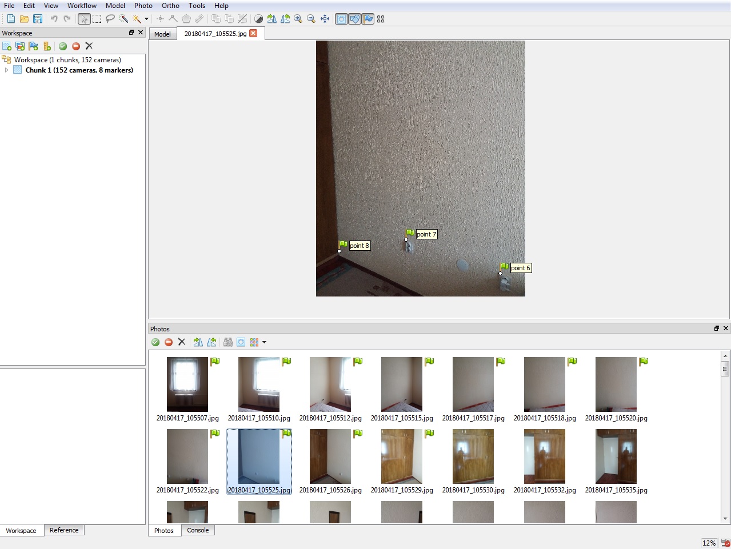The width and height of the screenshot is (731, 549).
Task: Adjust image brightness with half-circle icon
Action: 259,19
